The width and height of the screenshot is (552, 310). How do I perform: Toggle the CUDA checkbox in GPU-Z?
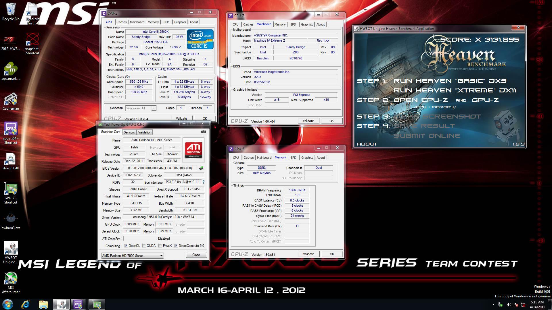[144, 246]
